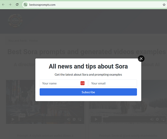Click the page heading Best Sora prompts

coord(87,52)
